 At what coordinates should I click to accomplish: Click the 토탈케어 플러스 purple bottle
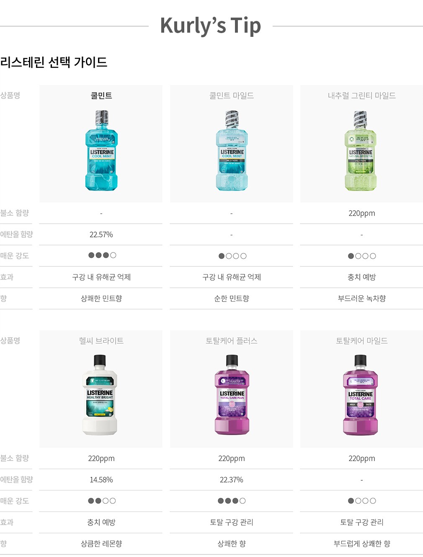[232, 395]
